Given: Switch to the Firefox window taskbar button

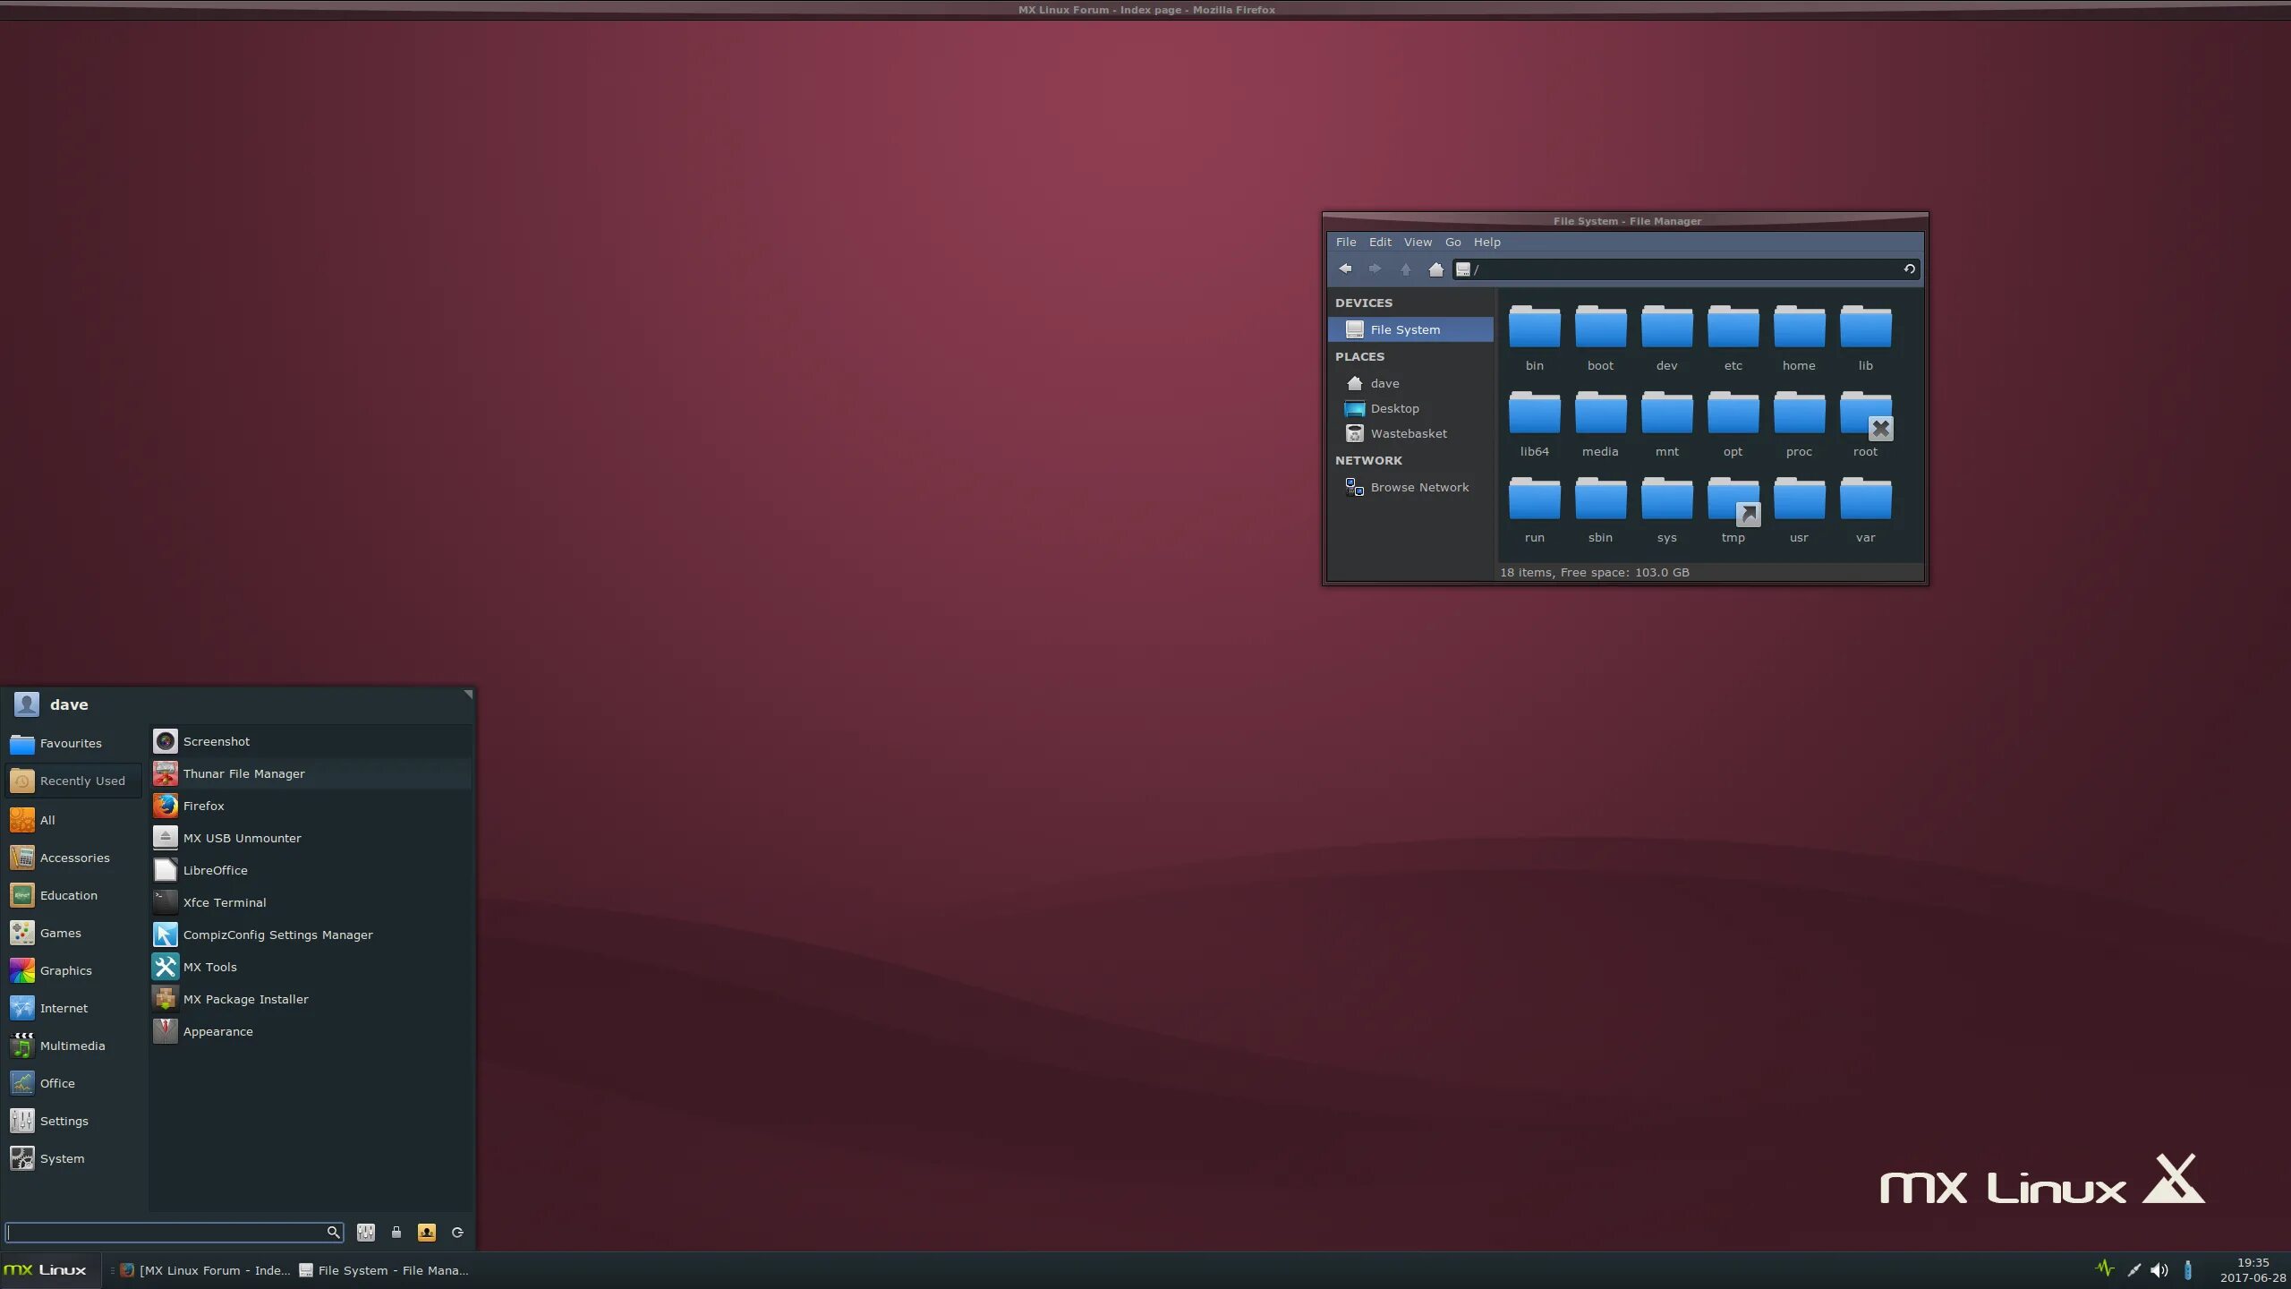Looking at the screenshot, I should (205, 1270).
